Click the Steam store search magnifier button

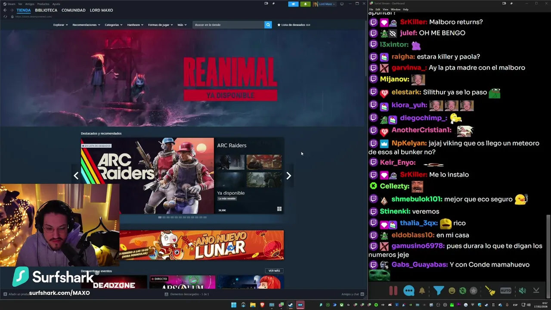(x=268, y=25)
